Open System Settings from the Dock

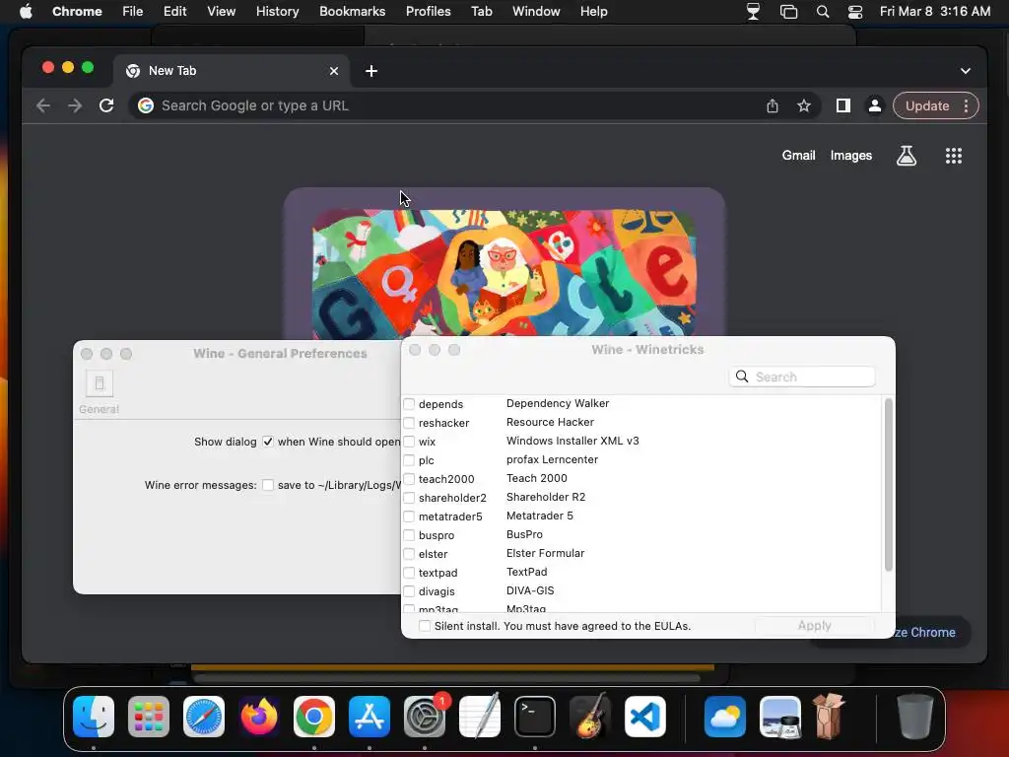point(425,717)
